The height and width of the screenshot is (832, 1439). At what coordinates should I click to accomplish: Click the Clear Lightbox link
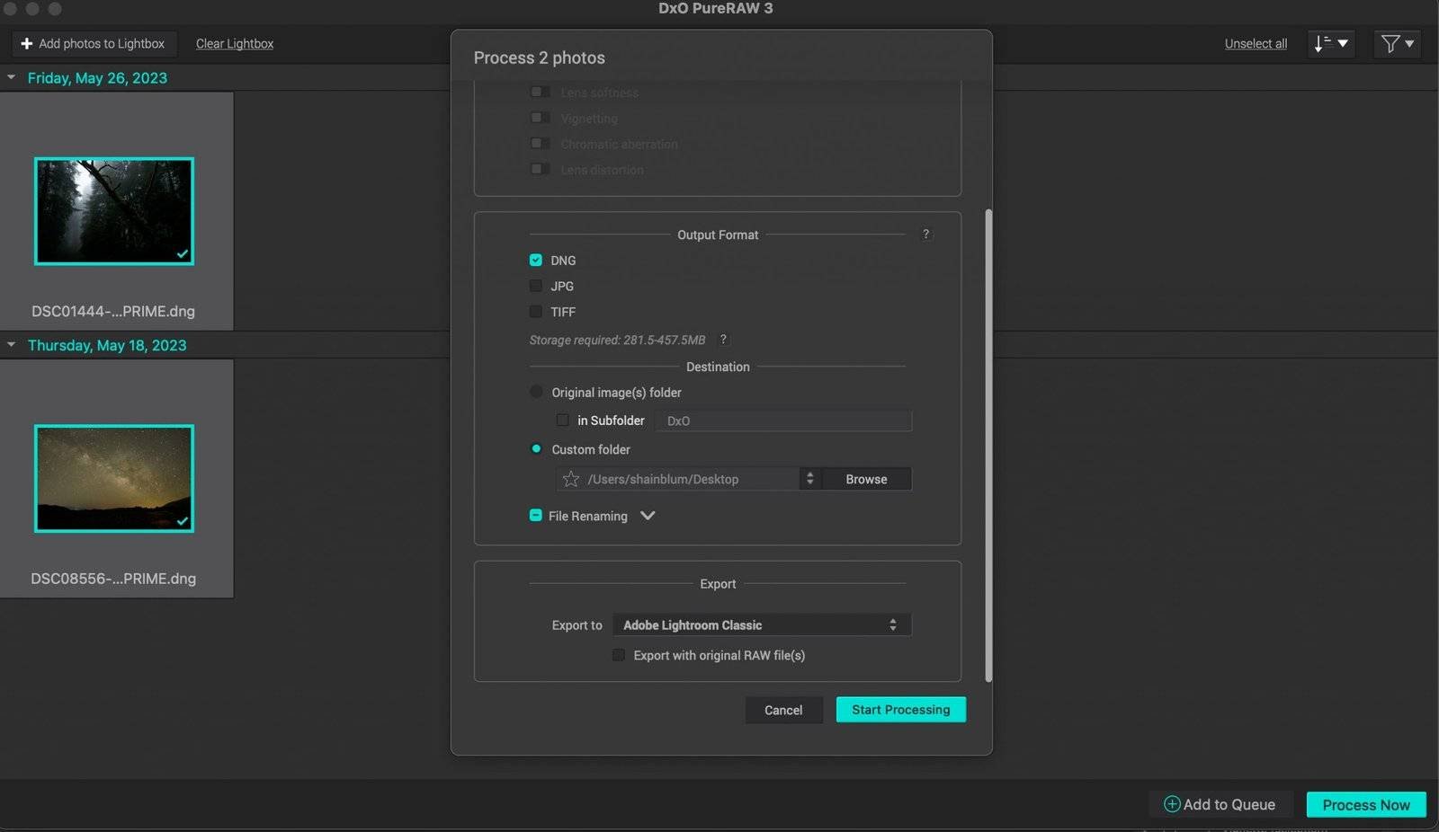click(234, 43)
